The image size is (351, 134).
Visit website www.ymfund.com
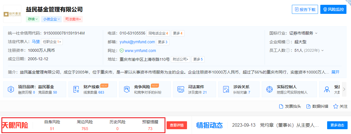140,51
